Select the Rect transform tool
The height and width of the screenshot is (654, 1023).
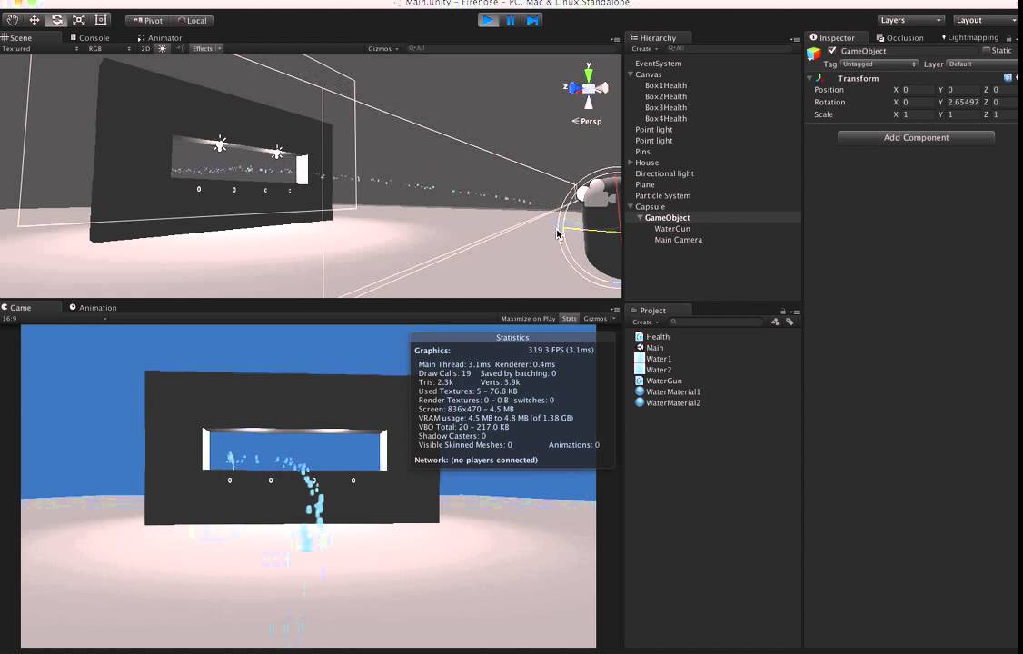click(x=101, y=20)
